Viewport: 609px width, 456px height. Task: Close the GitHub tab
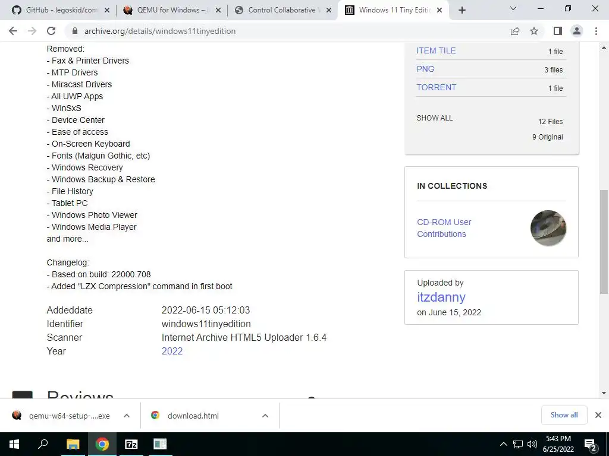(107, 10)
